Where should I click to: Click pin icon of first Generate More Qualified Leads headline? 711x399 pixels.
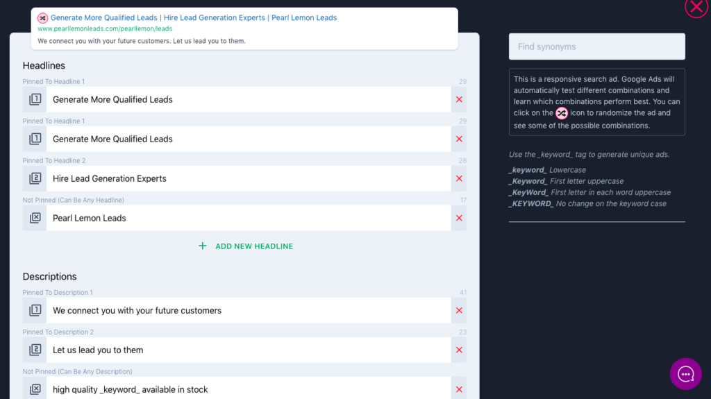click(35, 99)
